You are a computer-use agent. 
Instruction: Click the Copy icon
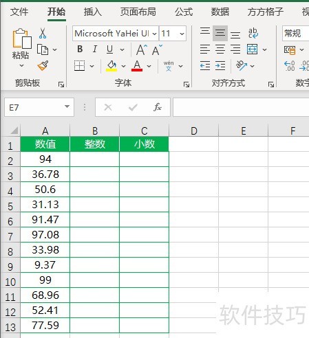click(43, 49)
